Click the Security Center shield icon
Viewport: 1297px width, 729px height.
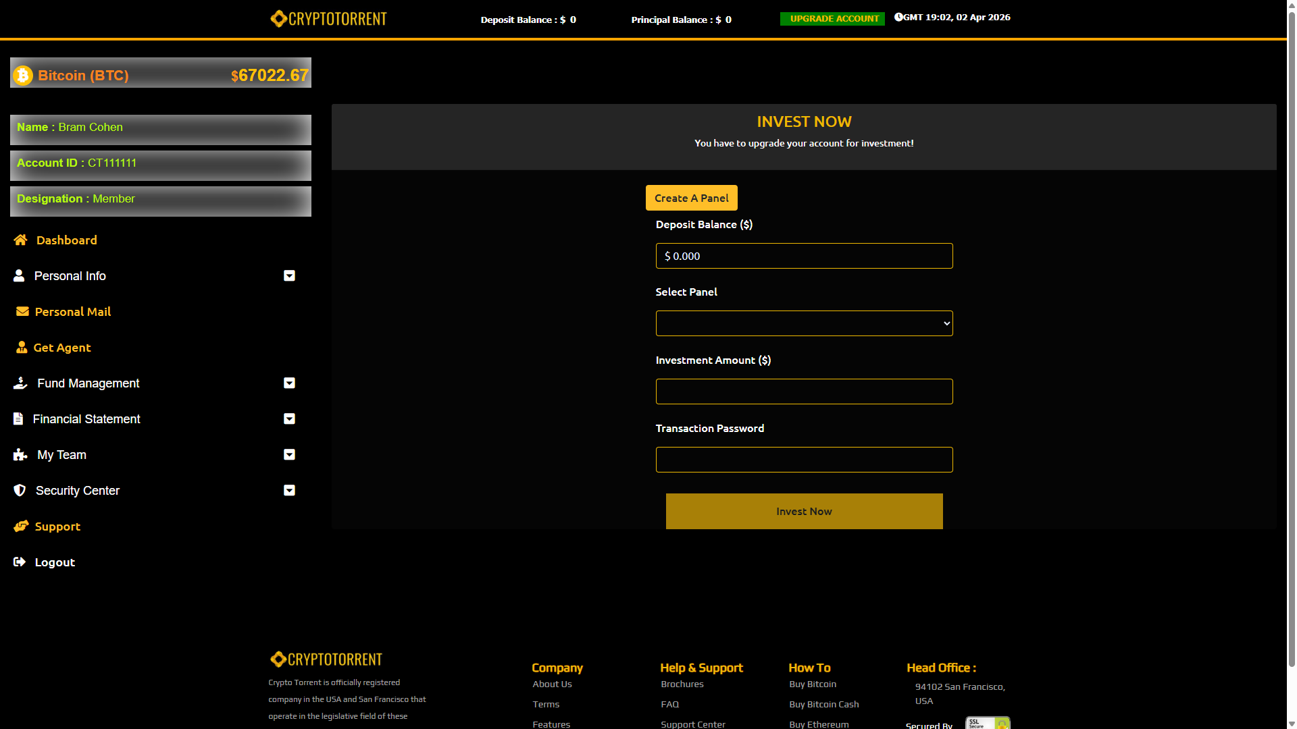pos(20,491)
